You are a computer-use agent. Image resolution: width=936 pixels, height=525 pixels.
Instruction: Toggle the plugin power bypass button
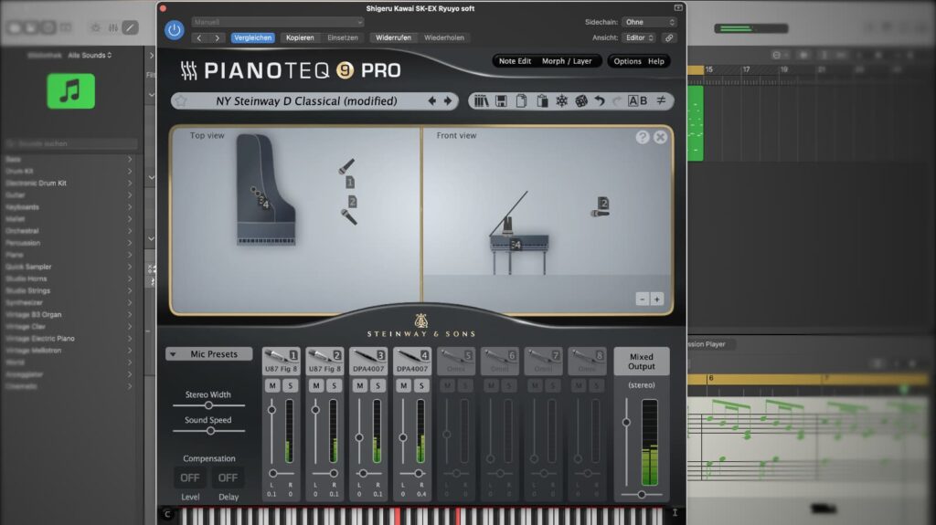(x=174, y=30)
